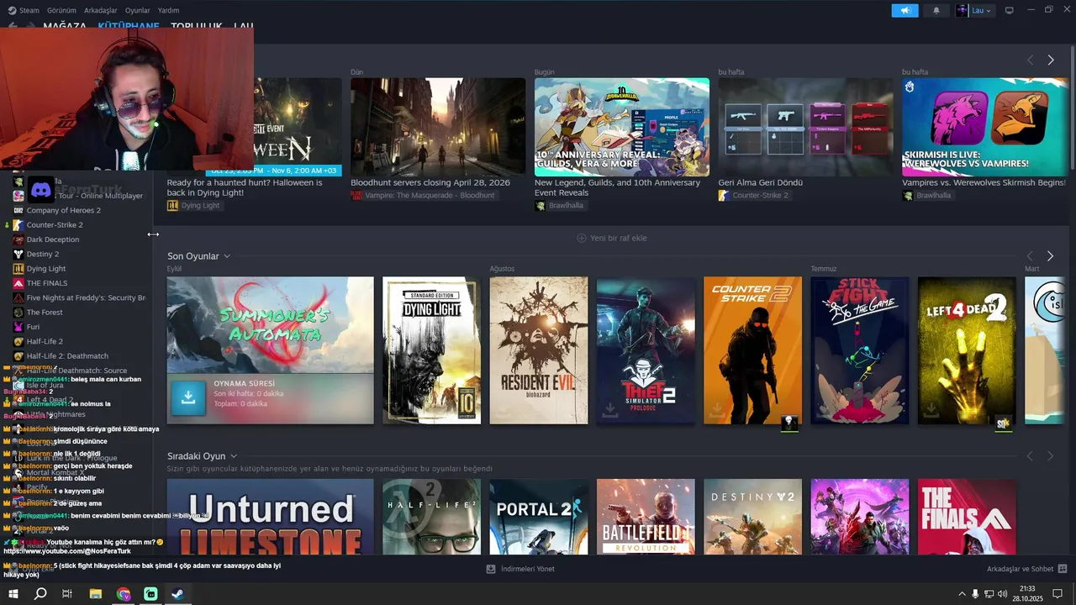Screen dimensions: 1076x605
Task: Select Company of Heroes 2 icon
Action: 18,210
